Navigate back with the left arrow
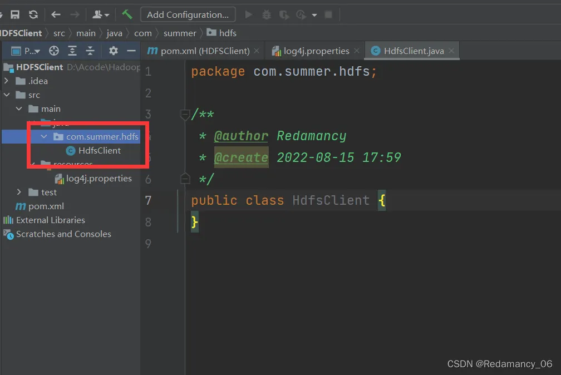 click(x=56, y=14)
